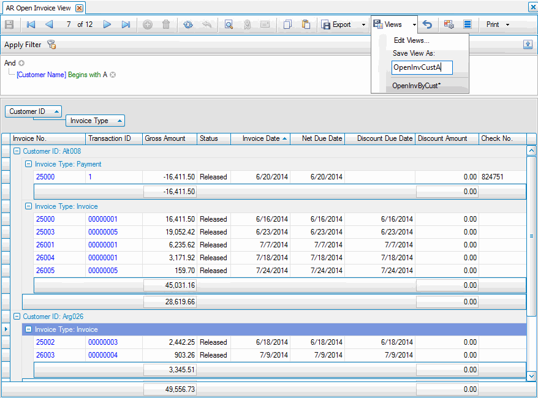This screenshot has width=538, height=398.
Task: Collapse Invoice Type: Payment group
Action: pyautogui.click(x=28, y=164)
